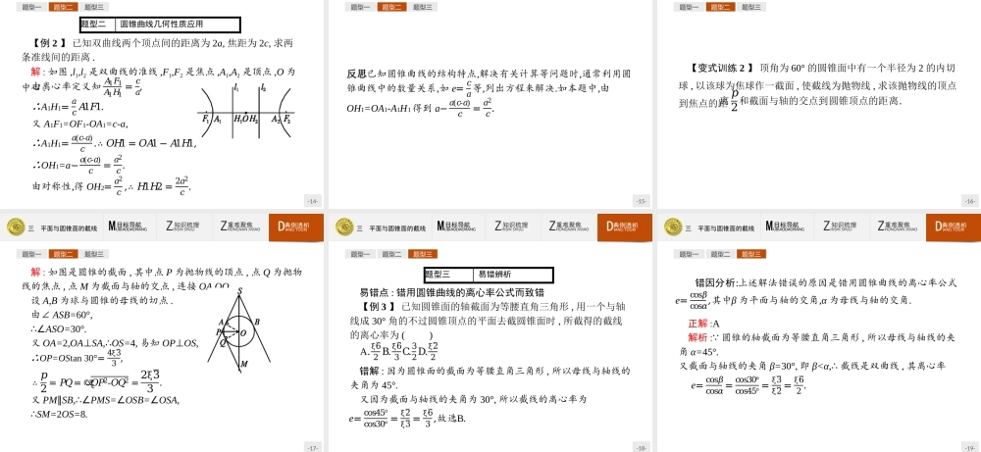
Task: Click the gold emblem logo on slide 17
Action: [16, 226]
